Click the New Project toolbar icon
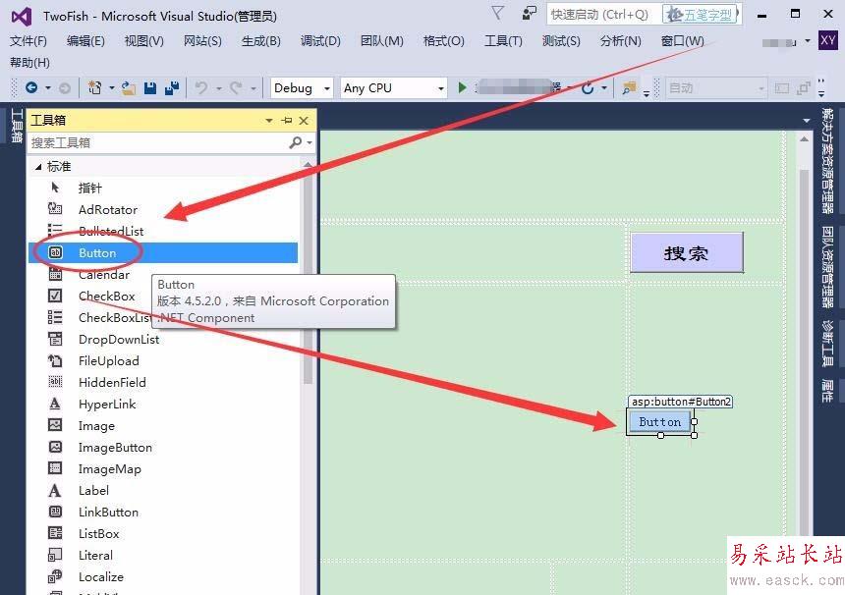The image size is (845, 595). [x=95, y=87]
